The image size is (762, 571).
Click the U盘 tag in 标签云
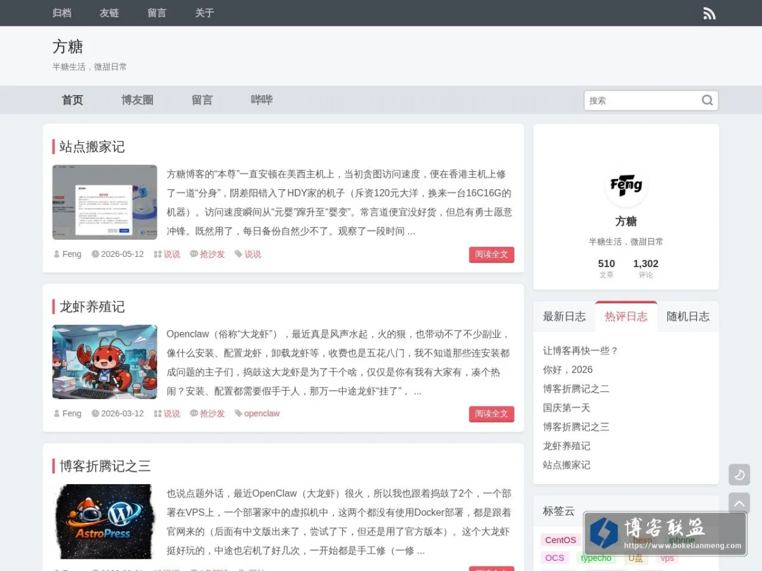[x=636, y=558]
